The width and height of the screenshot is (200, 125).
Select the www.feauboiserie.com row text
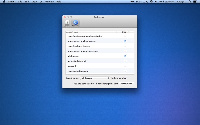coord(79,46)
